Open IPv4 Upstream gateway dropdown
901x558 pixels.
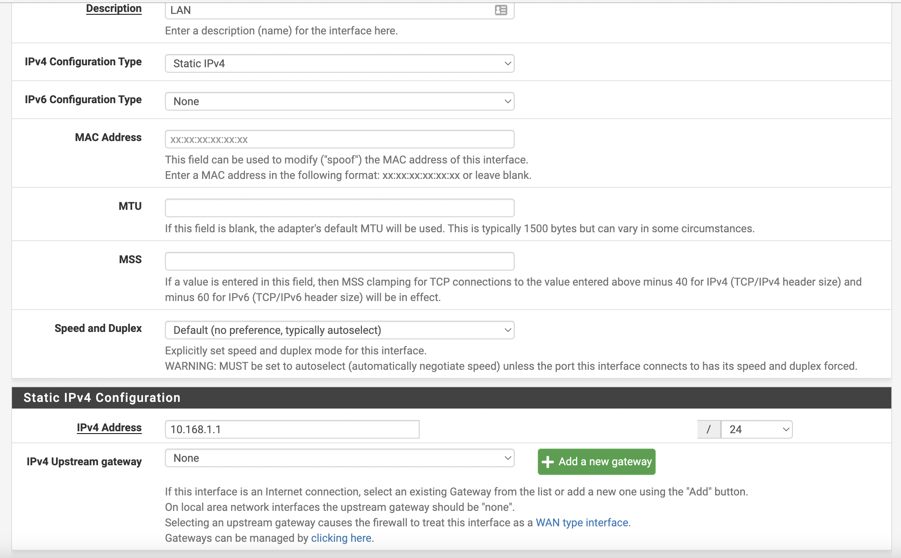click(x=339, y=458)
